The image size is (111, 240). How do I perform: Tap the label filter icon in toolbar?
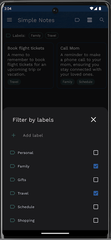pyautogui.click(x=77, y=20)
